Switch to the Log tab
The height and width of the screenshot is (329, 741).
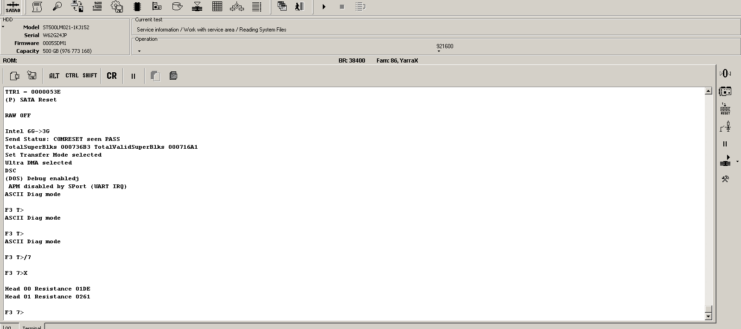[7, 327]
